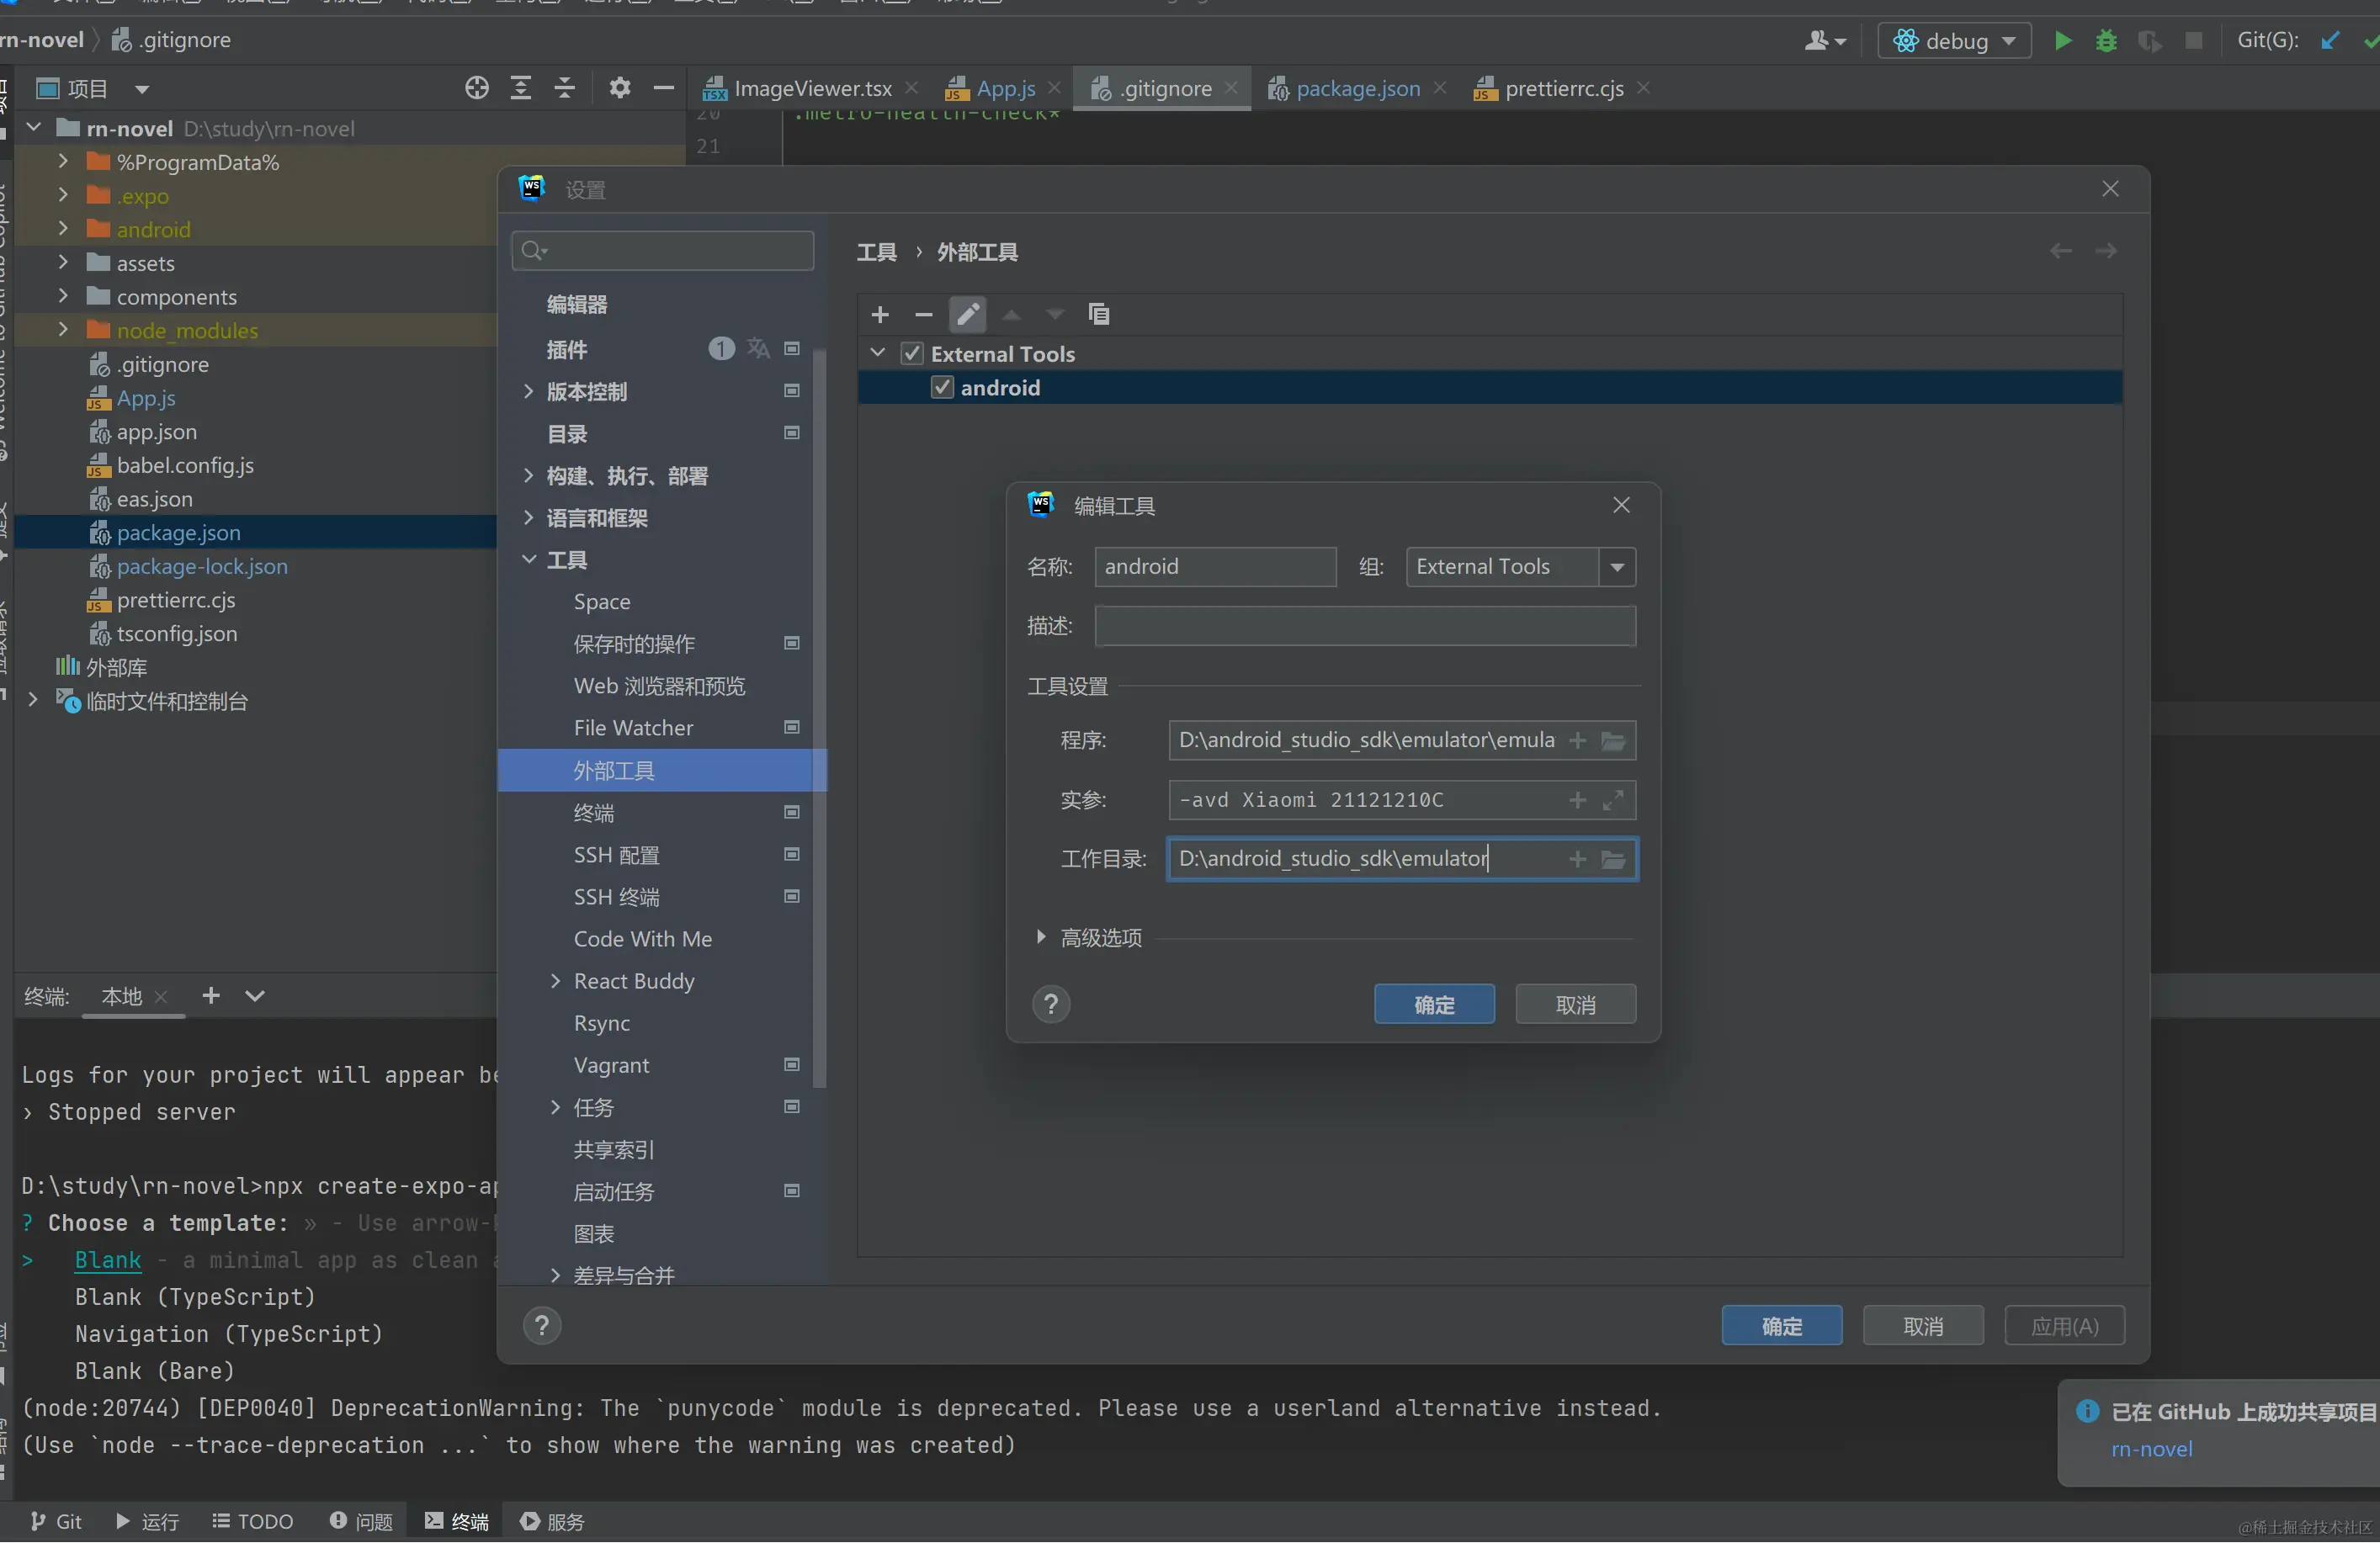The height and width of the screenshot is (1543, 2380).
Task: Expand advanced options section
Action: (1041, 938)
